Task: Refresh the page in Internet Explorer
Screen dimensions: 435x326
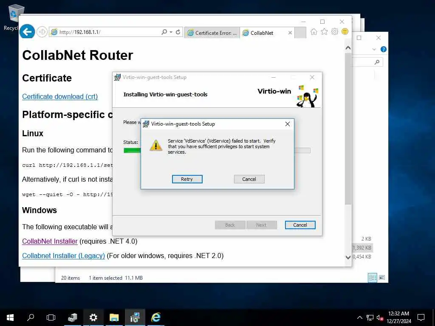Action: point(178,32)
